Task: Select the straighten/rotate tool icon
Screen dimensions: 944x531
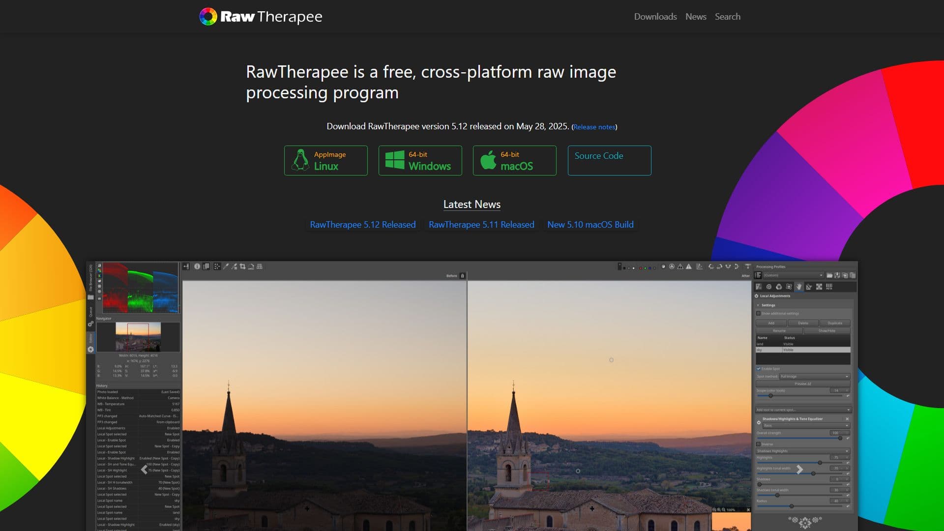Action: [251, 266]
